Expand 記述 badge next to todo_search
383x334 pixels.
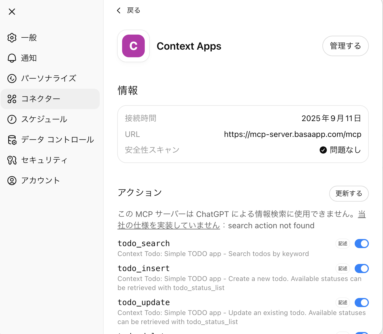pos(343,244)
